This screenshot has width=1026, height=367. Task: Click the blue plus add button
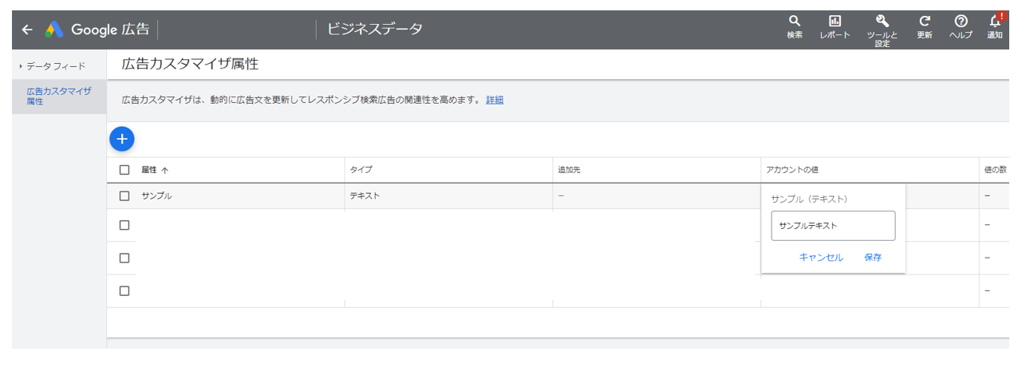click(121, 139)
